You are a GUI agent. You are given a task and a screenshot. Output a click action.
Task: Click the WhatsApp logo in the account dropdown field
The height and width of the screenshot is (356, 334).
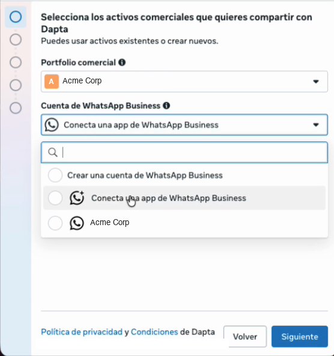click(x=52, y=125)
